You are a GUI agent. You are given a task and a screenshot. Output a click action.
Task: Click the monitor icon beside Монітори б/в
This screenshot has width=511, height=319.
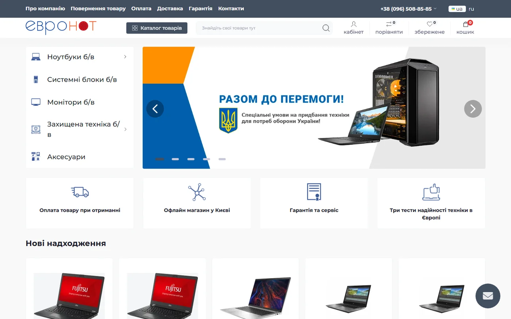36,102
